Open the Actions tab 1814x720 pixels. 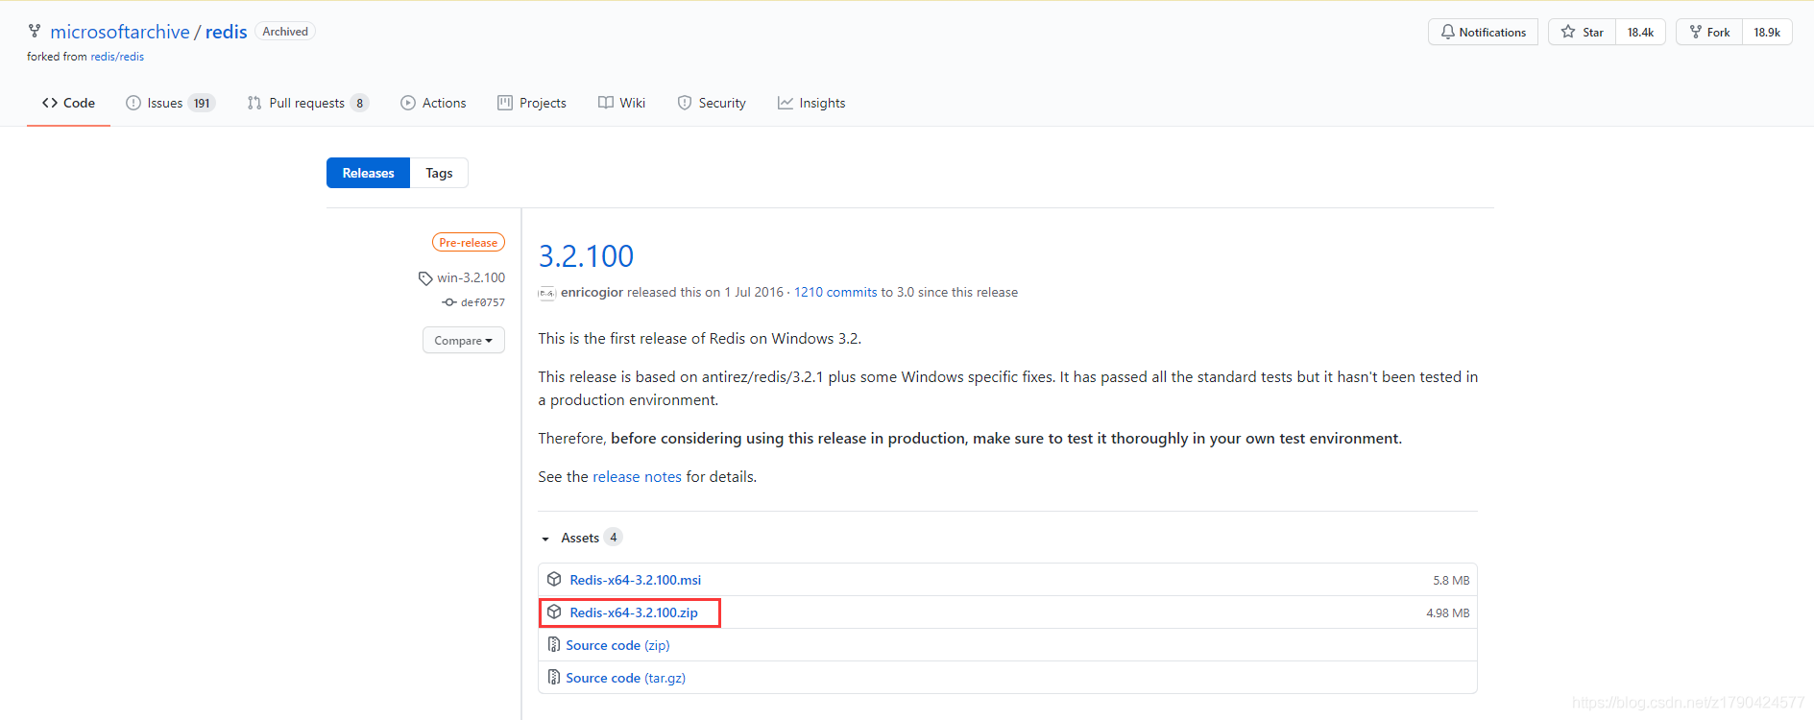[x=433, y=103]
